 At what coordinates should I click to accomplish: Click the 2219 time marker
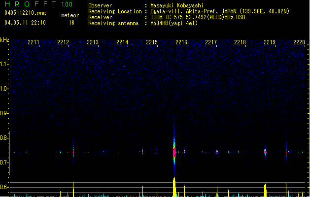tap(270, 42)
